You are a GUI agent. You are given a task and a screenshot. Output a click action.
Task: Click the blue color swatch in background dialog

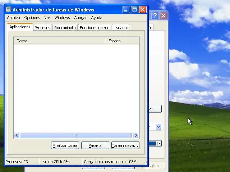tap(152, 143)
